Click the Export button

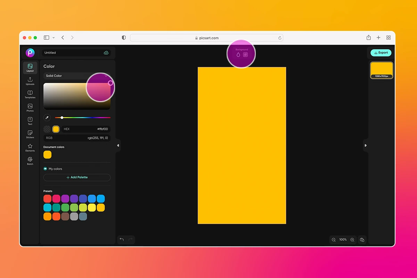pyautogui.click(x=381, y=52)
